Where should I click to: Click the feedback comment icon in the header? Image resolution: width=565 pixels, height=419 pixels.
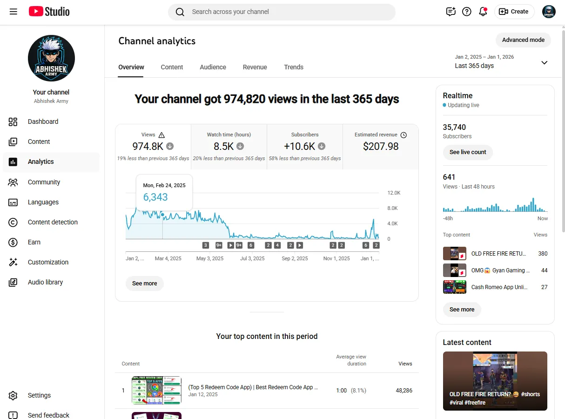tap(451, 12)
